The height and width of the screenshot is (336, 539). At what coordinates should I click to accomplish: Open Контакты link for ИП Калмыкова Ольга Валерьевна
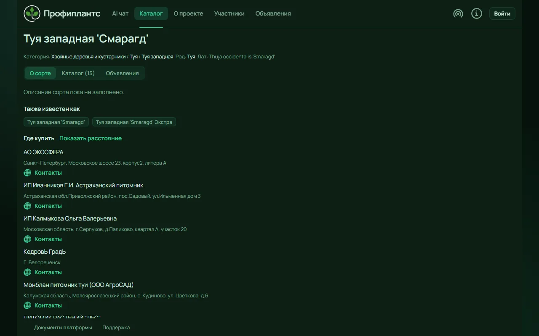48,239
